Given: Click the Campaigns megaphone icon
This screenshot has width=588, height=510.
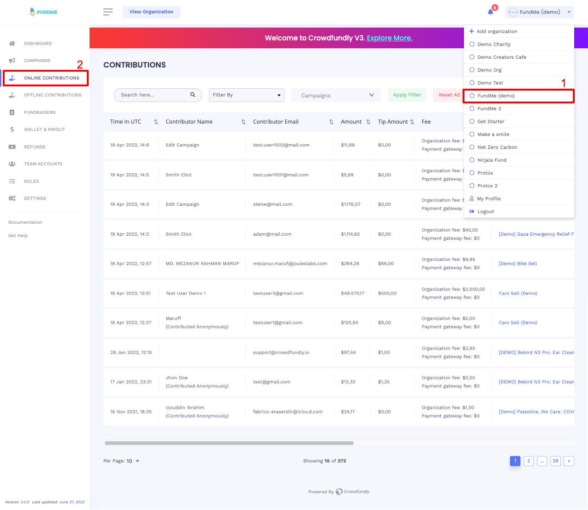Looking at the screenshot, I should point(12,61).
